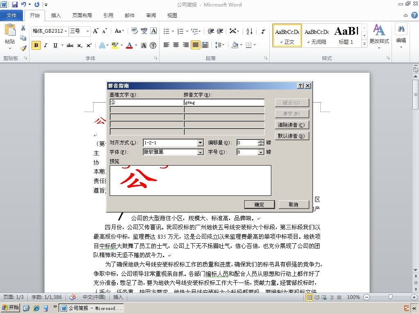Click Align Left icon
Image resolution: width=419 pixels, height=314 pixels.
(166, 45)
